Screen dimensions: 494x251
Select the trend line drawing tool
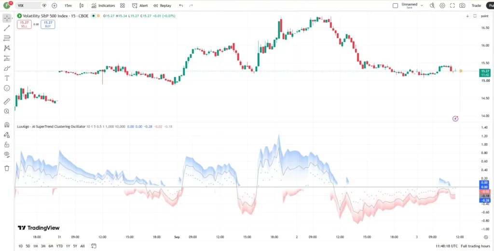pyautogui.click(x=7, y=28)
